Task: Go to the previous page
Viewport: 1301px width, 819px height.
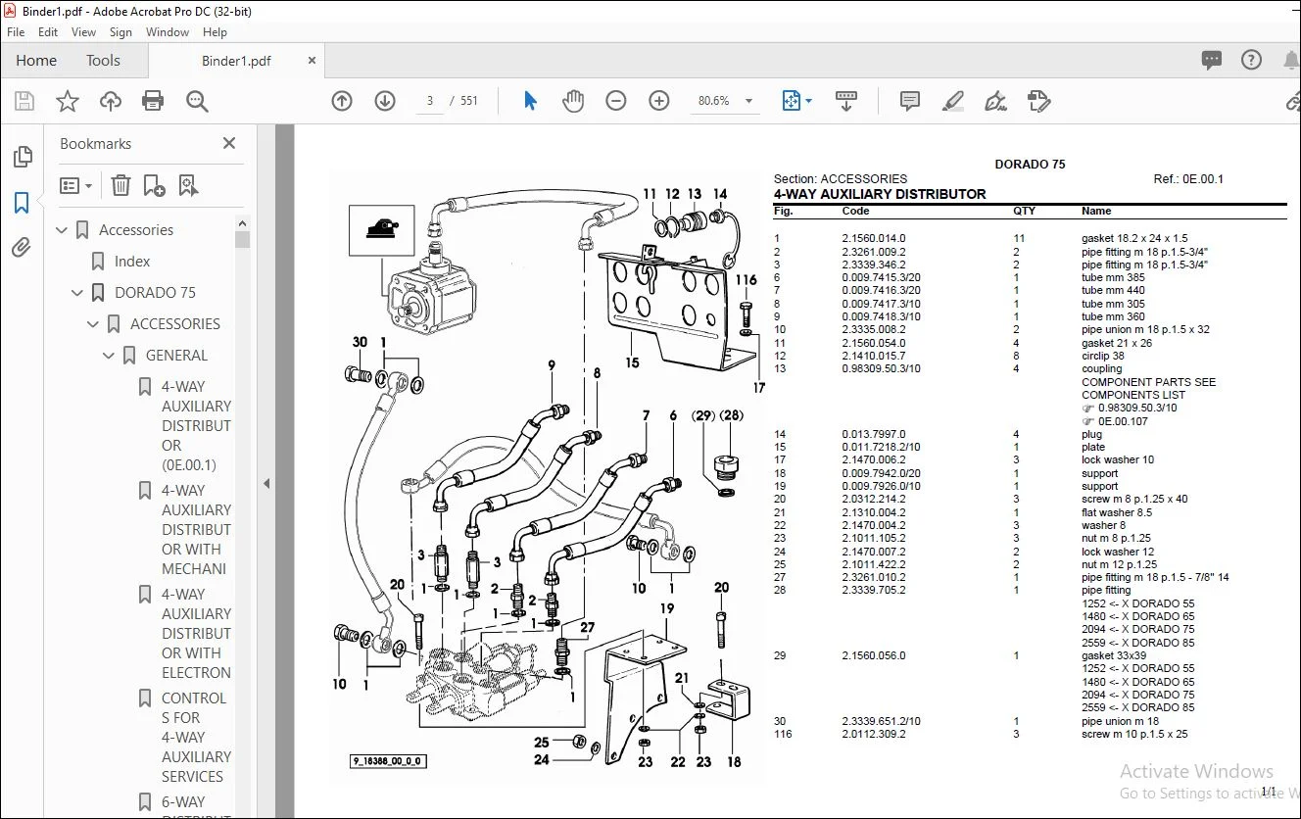Action: (x=342, y=101)
